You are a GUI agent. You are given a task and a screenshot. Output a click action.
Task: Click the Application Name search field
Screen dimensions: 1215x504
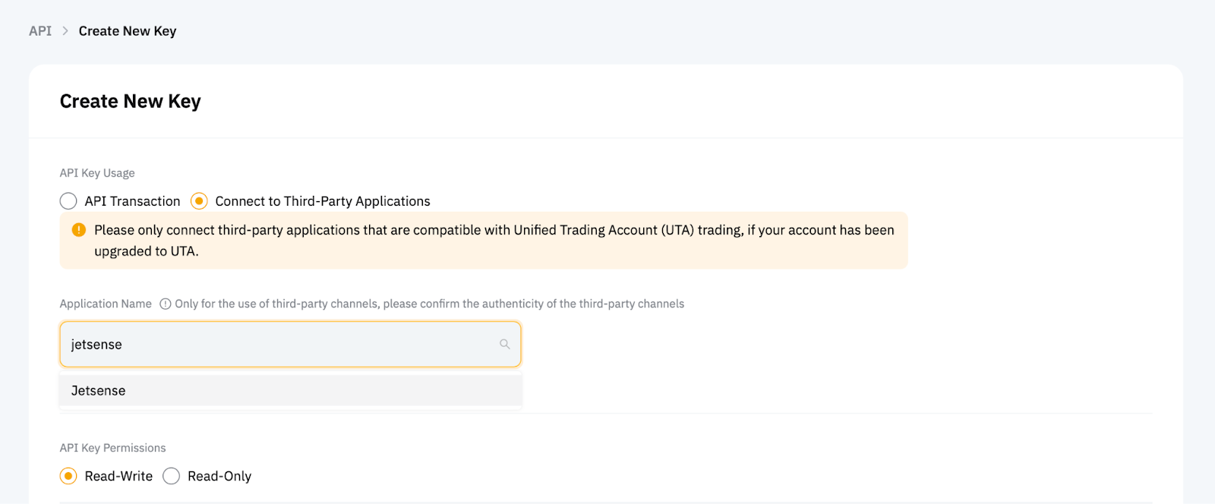point(281,345)
